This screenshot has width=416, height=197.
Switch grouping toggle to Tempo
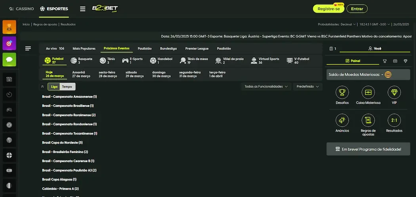click(67, 87)
